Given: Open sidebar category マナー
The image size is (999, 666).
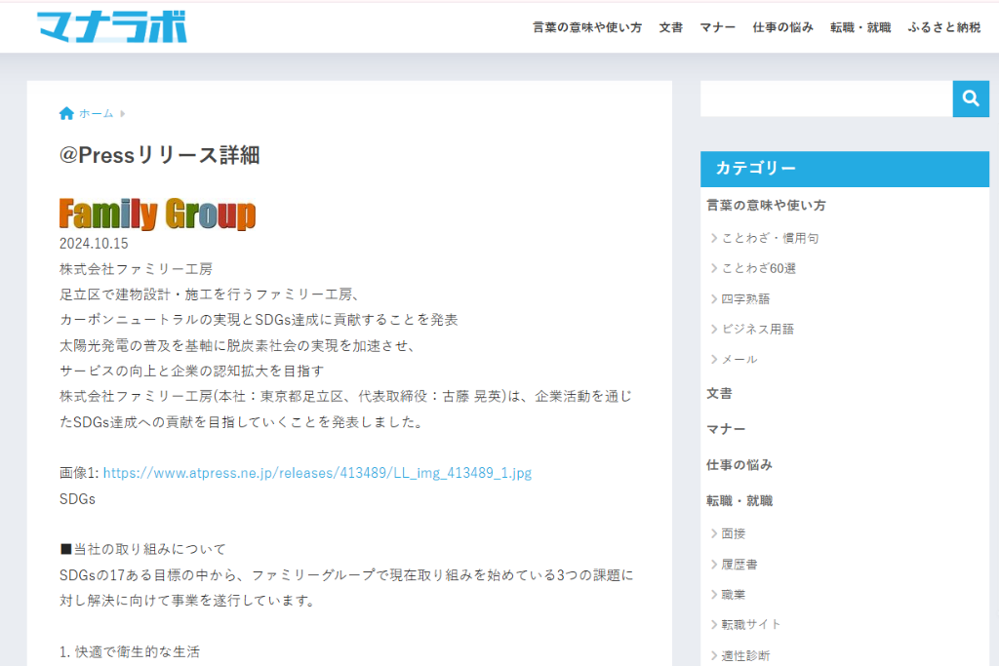Looking at the screenshot, I should tap(726, 429).
